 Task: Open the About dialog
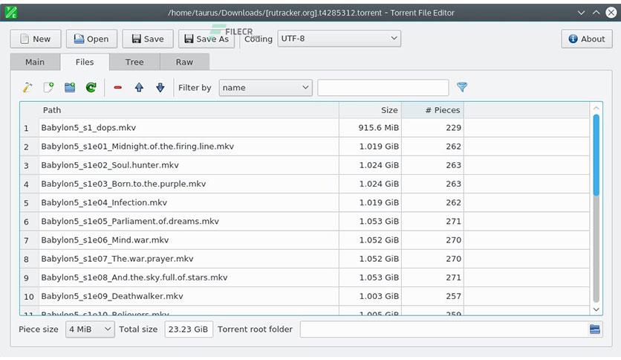point(587,39)
